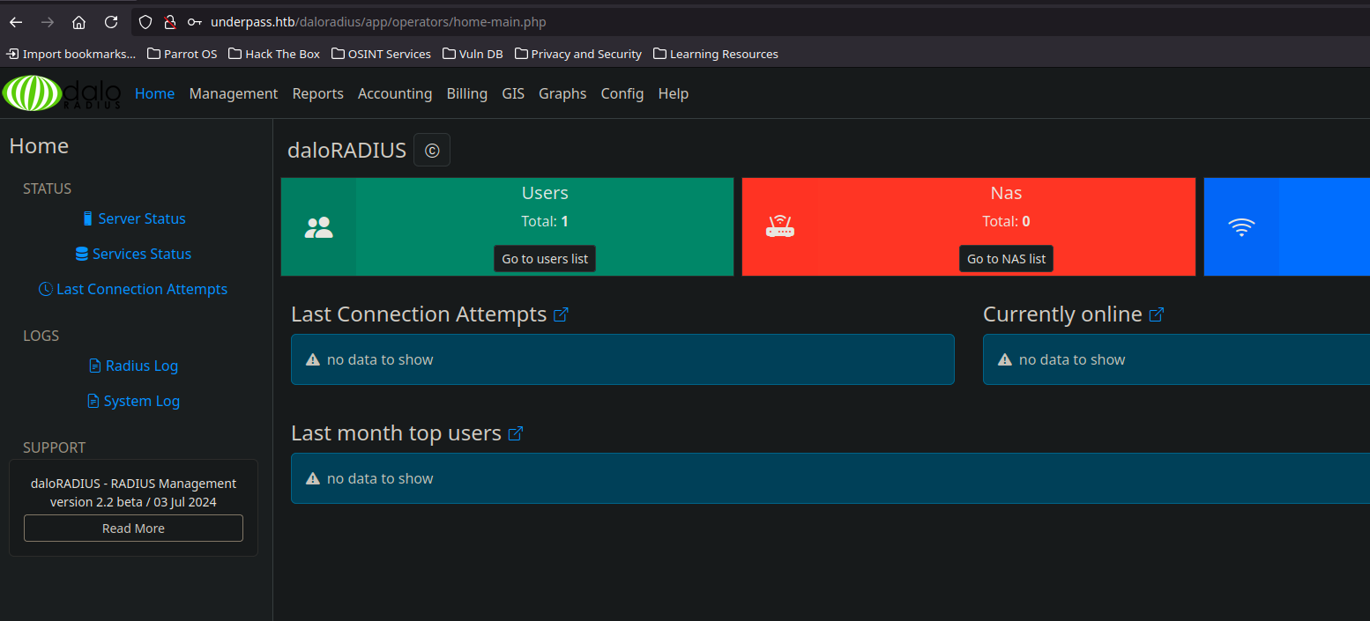
Task: Open the OSINT Services bookmark folder
Action: click(381, 54)
